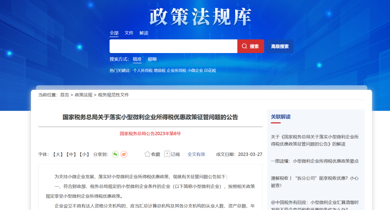The image size is (390, 210).
Task: Select 精准 search mode
Action: coord(137,59)
